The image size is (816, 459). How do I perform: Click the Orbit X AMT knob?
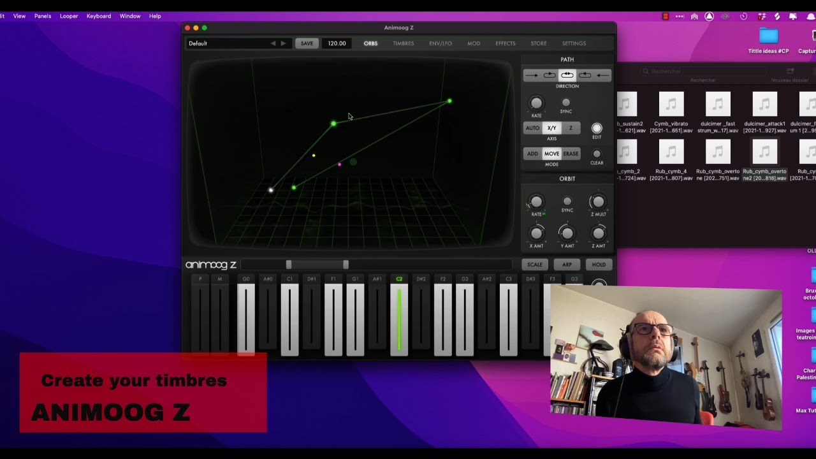coord(536,233)
